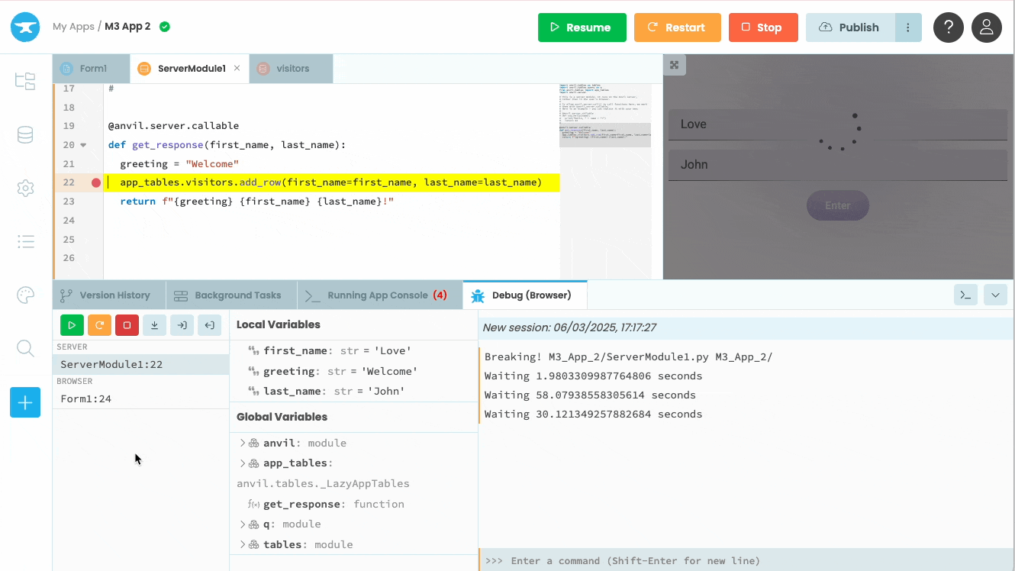1015x571 pixels.
Task: Open the App Browser sidebar icon
Action: [25, 81]
